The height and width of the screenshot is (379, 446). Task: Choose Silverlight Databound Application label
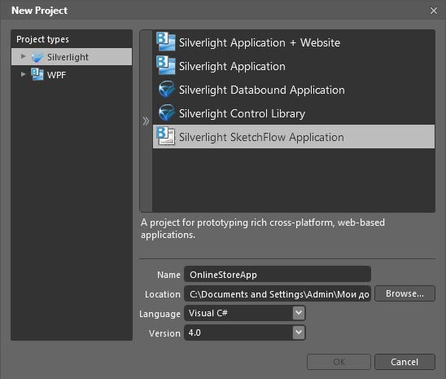click(x=262, y=90)
